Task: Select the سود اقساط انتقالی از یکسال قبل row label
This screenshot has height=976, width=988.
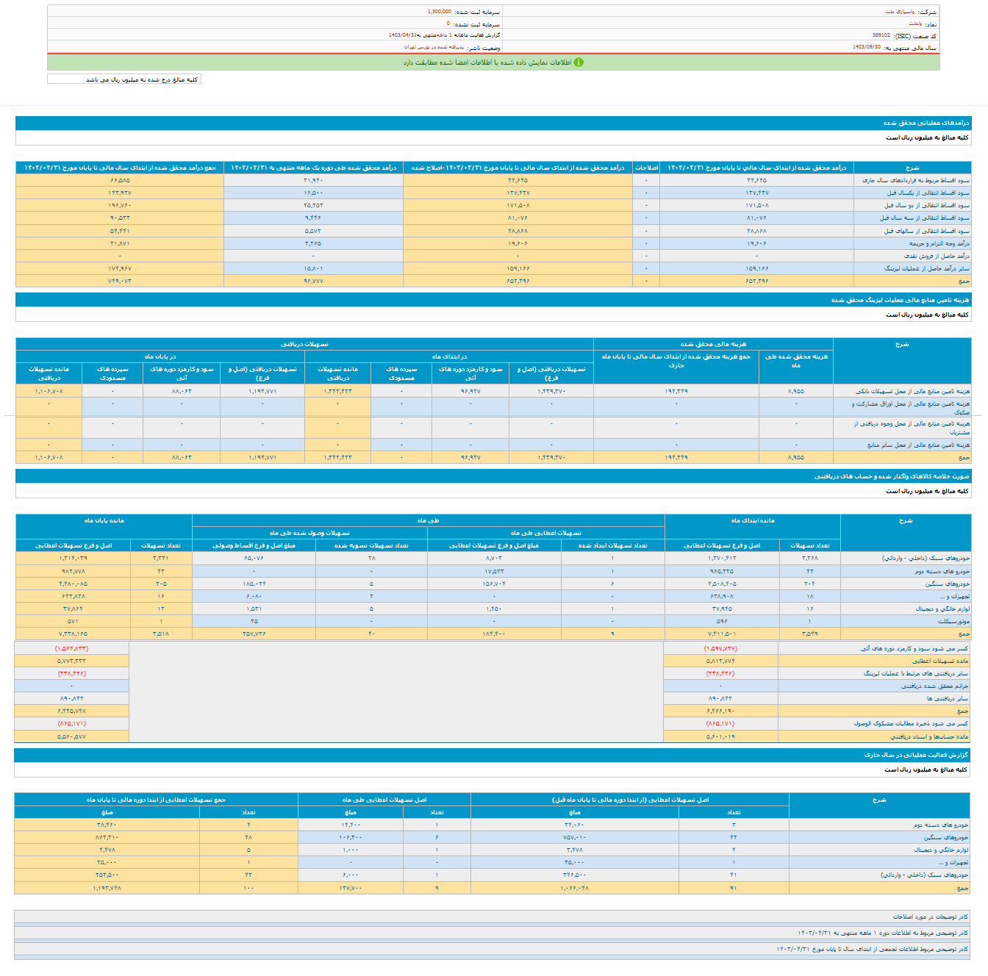Action: coord(928,193)
